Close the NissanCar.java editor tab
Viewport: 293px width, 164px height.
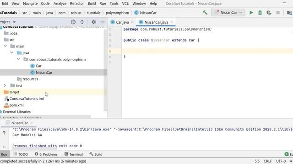click(x=172, y=22)
